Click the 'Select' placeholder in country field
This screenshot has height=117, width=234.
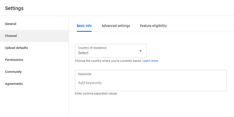point(83,53)
